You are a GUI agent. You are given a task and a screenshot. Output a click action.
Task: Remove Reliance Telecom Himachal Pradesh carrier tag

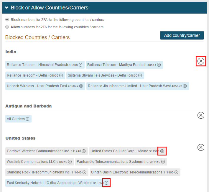[80, 65]
